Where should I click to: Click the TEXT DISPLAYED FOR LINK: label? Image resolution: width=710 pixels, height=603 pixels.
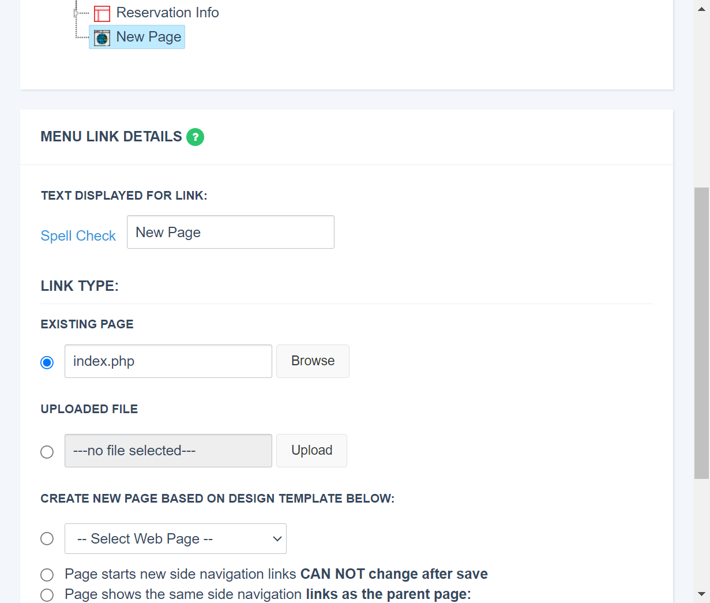[x=124, y=196]
